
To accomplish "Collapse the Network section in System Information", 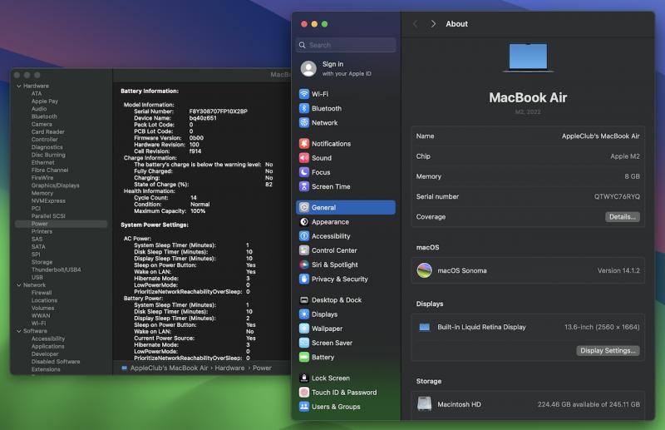I will (x=18, y=284).
